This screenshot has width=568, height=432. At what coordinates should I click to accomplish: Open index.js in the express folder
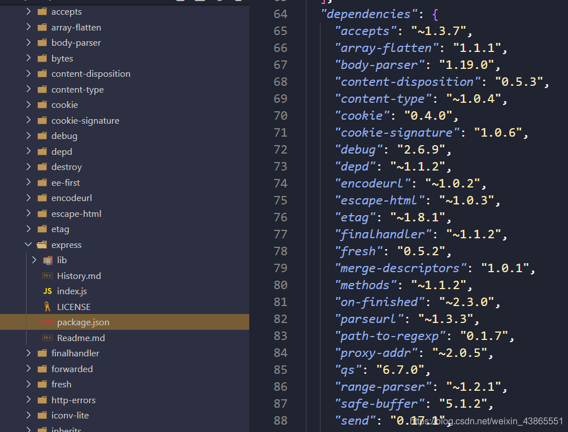point(72,291)
